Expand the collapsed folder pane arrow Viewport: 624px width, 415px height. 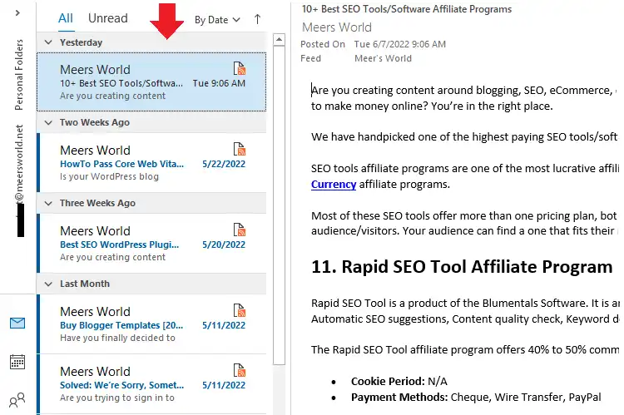(x=17, y=13)
